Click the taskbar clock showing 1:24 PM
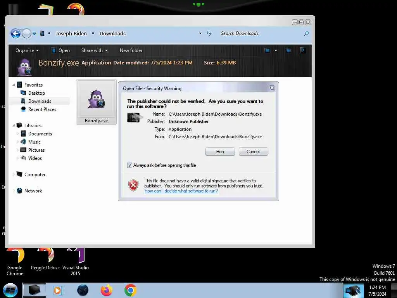The image size is (397, 298). [377, 290]
